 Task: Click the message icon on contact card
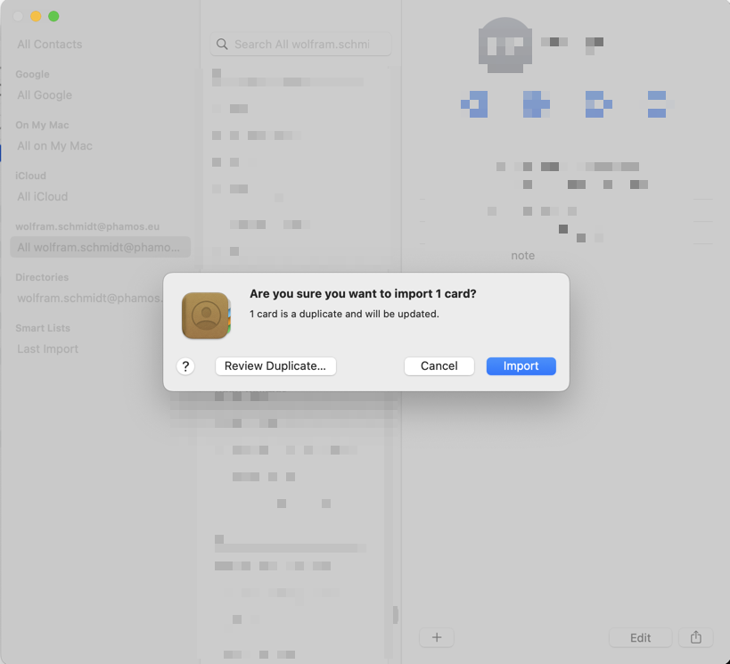point(474,104)
